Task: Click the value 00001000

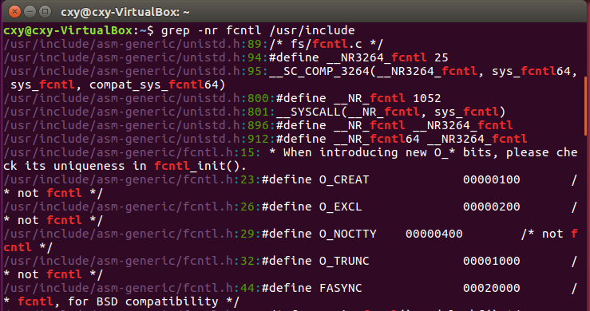Action: click(x=492, y=261)
